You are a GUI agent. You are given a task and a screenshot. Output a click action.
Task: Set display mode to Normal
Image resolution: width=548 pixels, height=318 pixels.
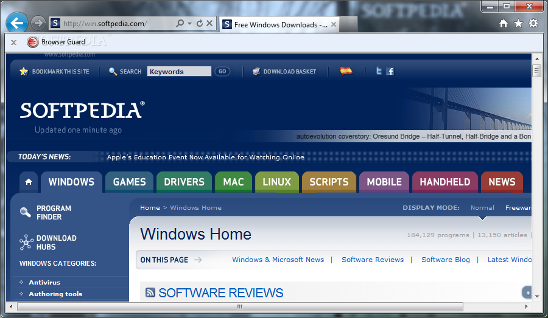pyautogui.click(x=482, y=208)
